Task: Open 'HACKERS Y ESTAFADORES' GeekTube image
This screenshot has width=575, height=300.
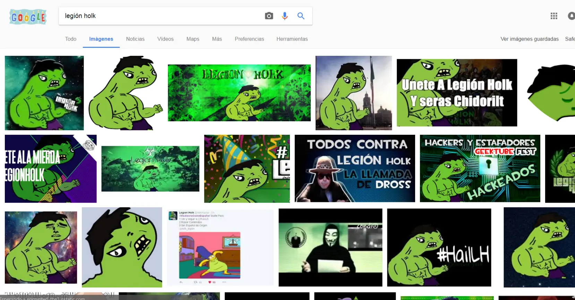Action: (480, 168)
